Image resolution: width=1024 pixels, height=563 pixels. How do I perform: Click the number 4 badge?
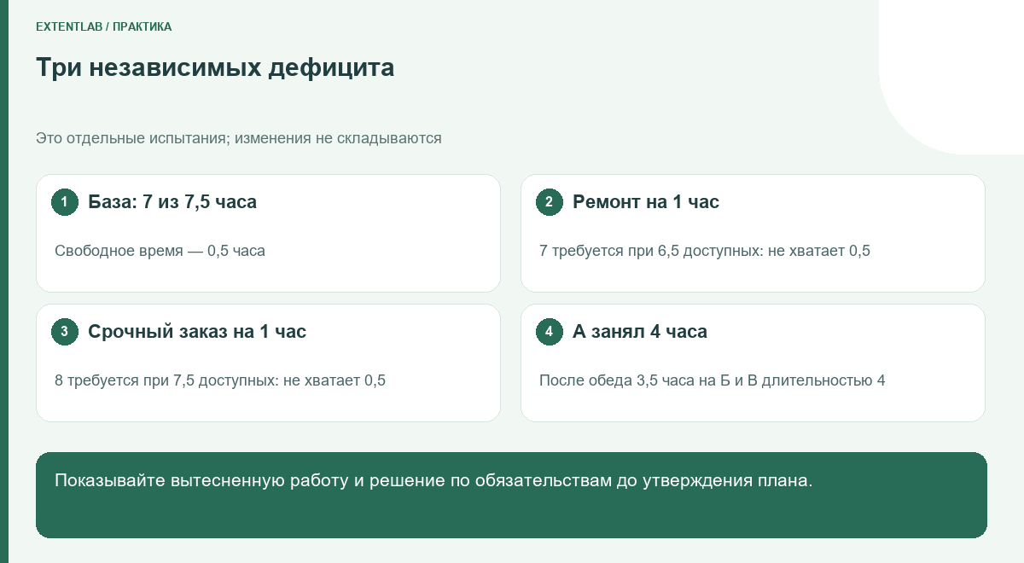550,332
